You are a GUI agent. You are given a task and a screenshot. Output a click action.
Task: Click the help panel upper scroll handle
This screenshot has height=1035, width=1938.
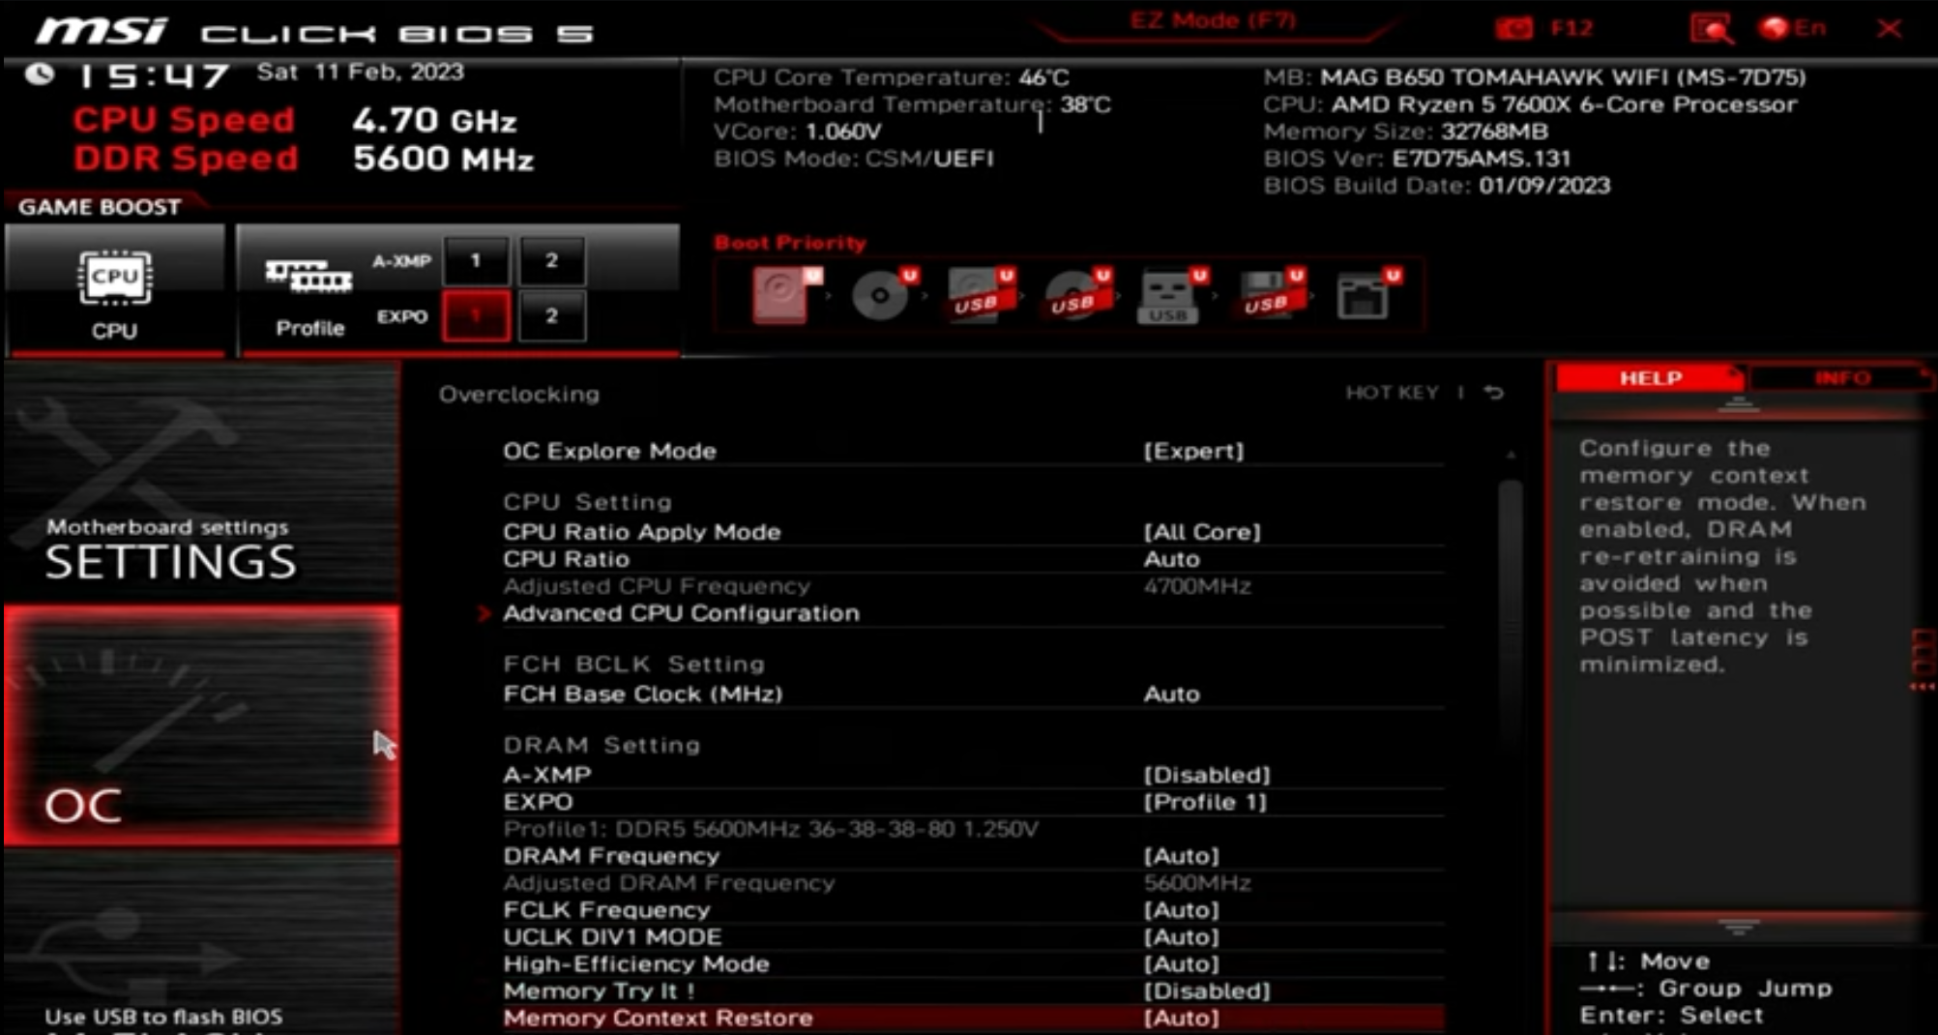pyautogui.click(x=1738, y=405)
